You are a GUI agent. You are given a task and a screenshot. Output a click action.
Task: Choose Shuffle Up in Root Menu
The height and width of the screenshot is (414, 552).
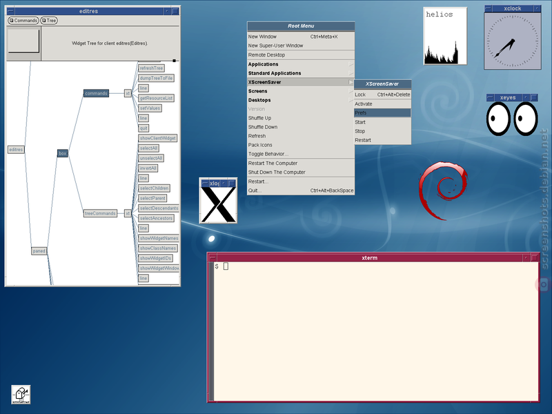(301, 118)
